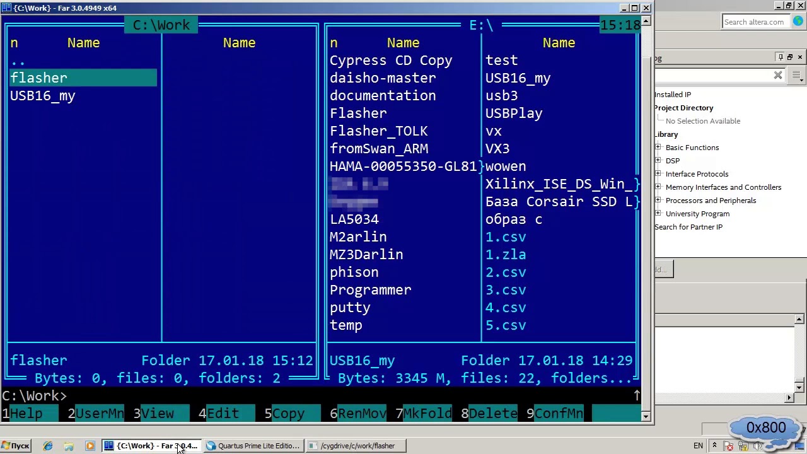Switch to Quartus Prime Lite taskbar window
The width and height of the screenshot is (807, 454).
pyautogui.click(x=253, y=446)
